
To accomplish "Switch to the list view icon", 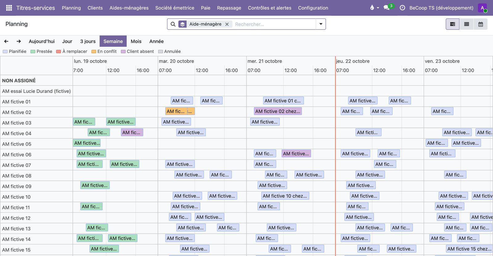I will (x=467, y=24).
